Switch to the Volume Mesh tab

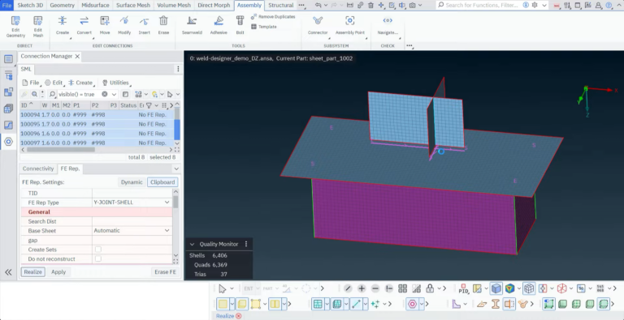(174, 5)
